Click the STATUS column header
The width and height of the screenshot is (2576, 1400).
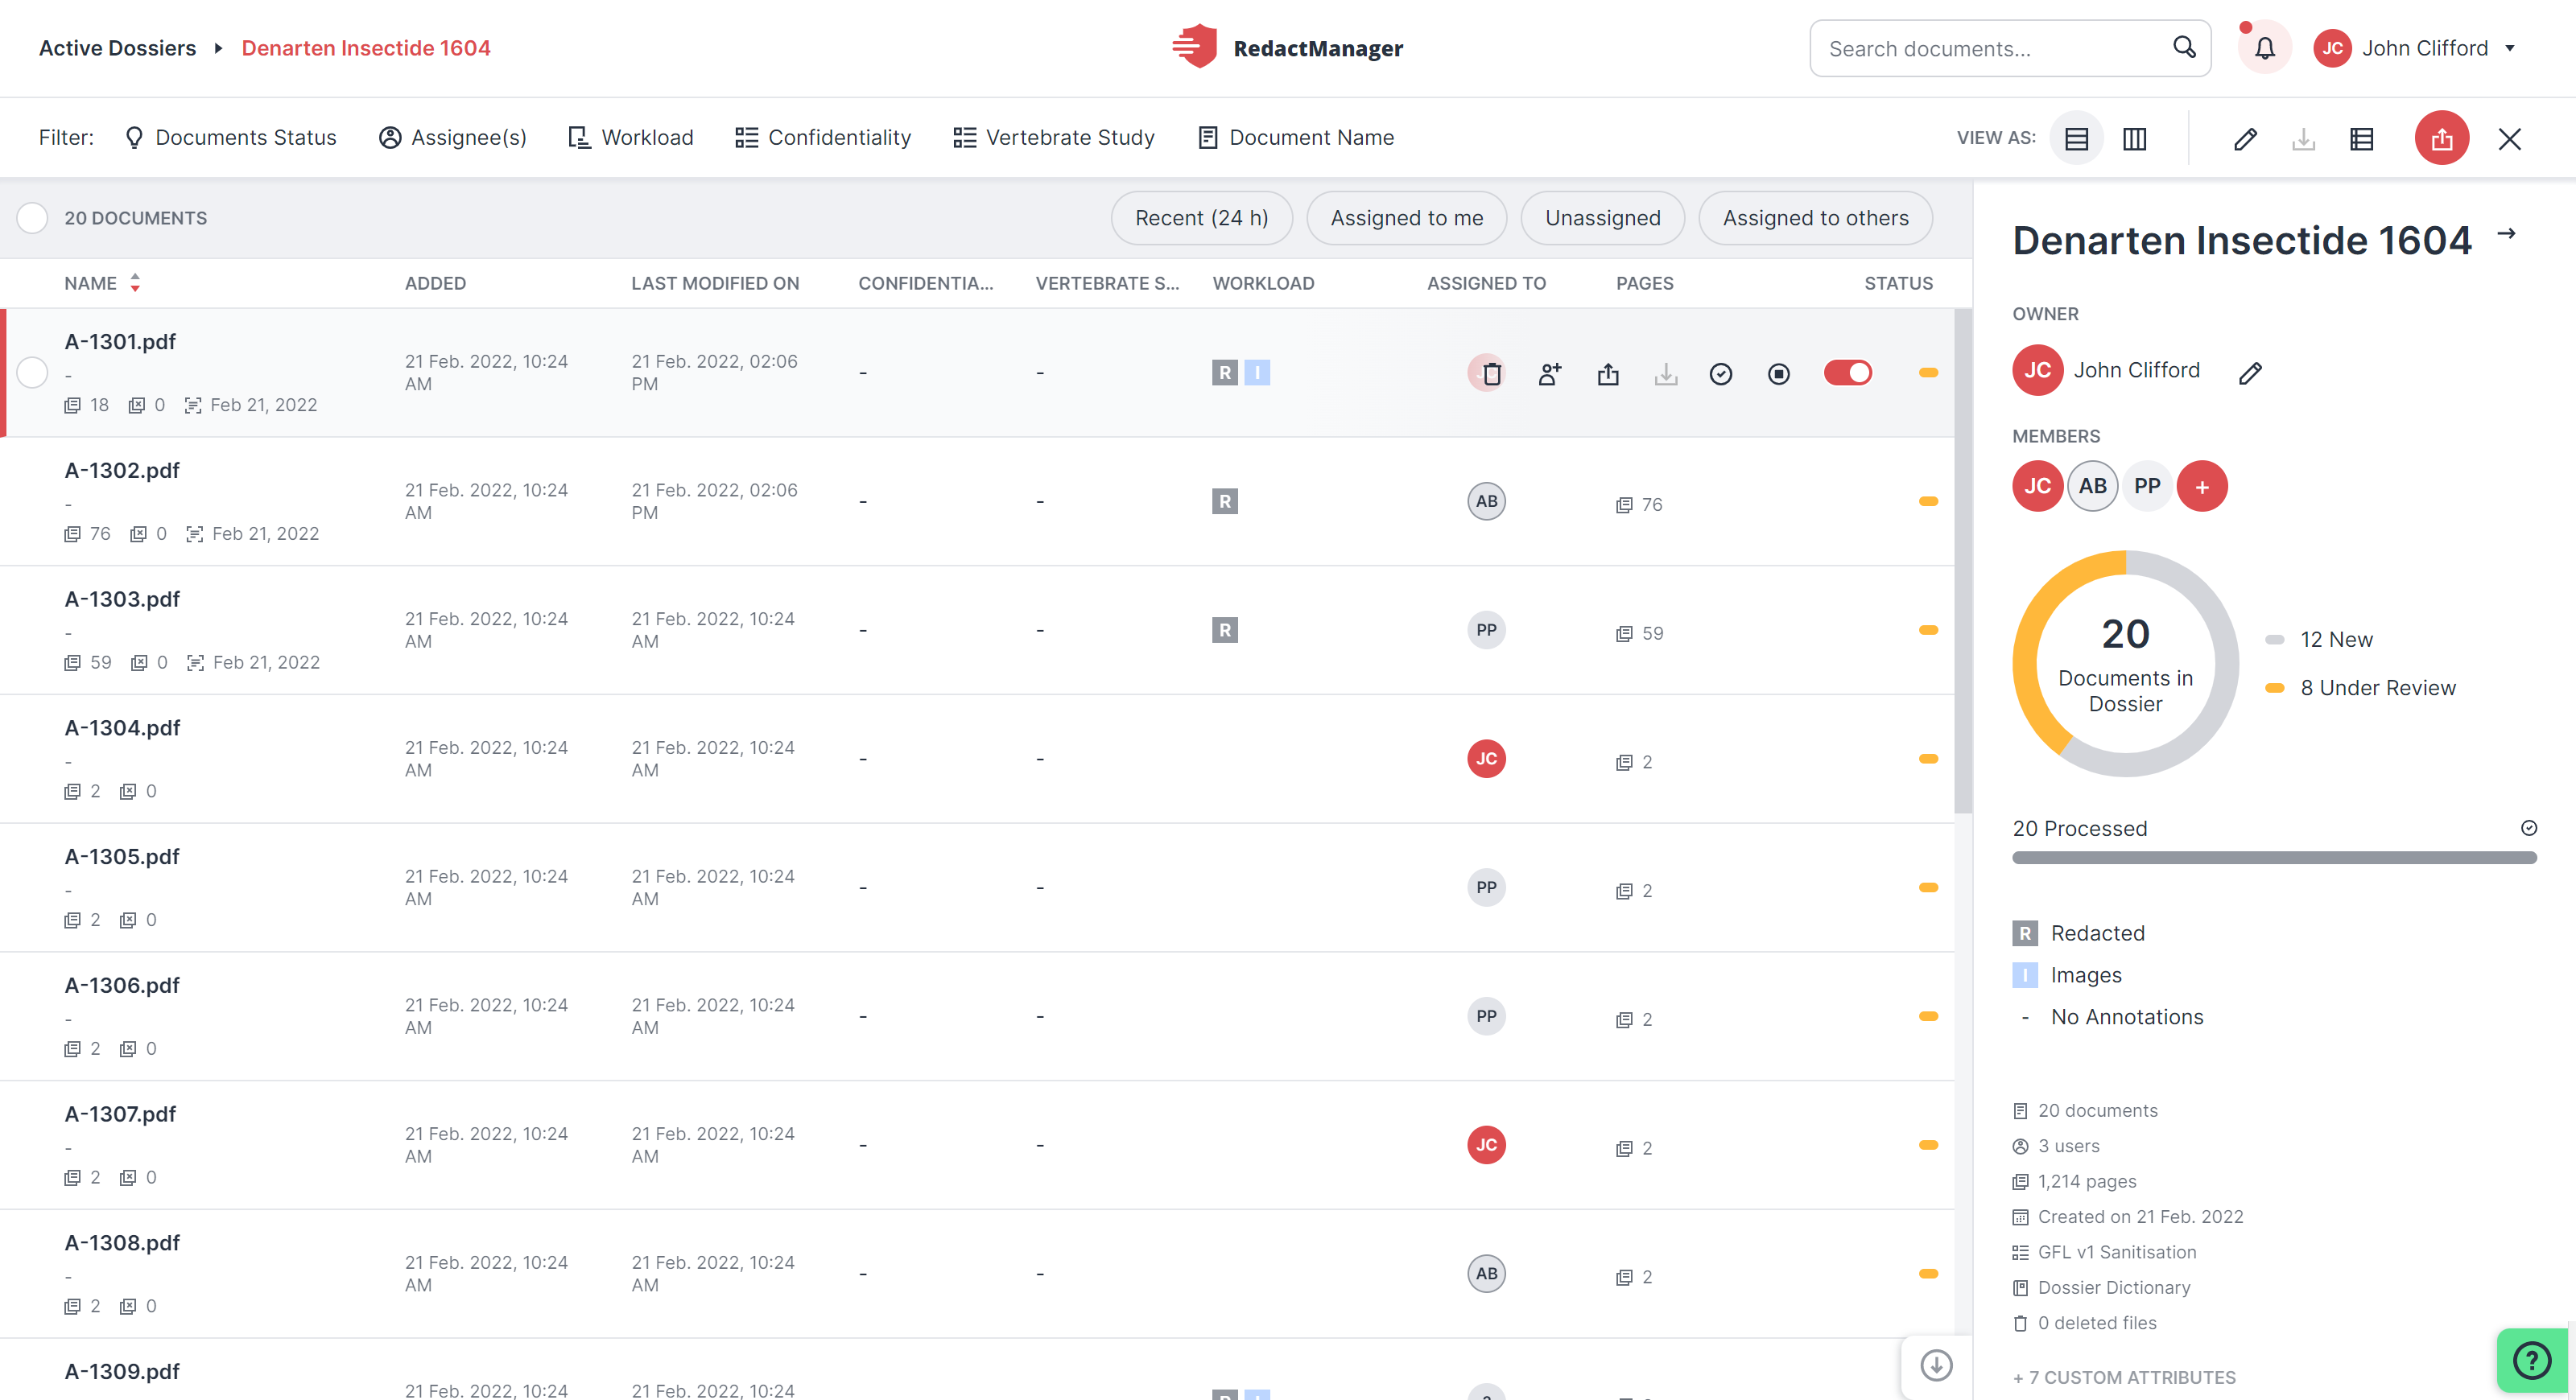tap(1898, 282)
